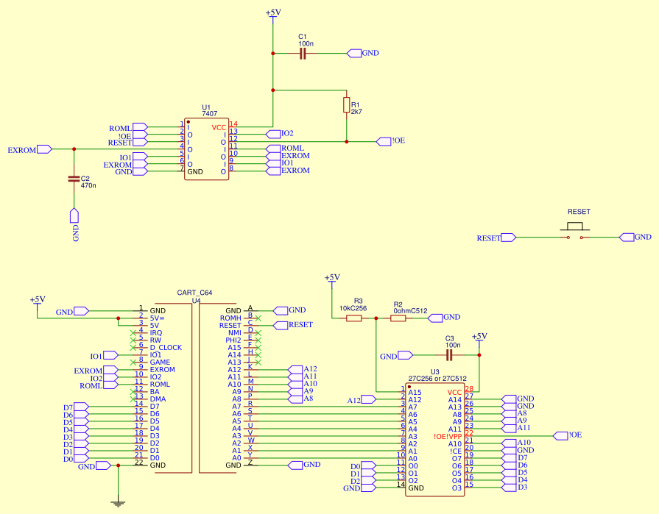Select capacitor C1 100n
This screenshot has height=514, width=659.
[x=302, y=53]
